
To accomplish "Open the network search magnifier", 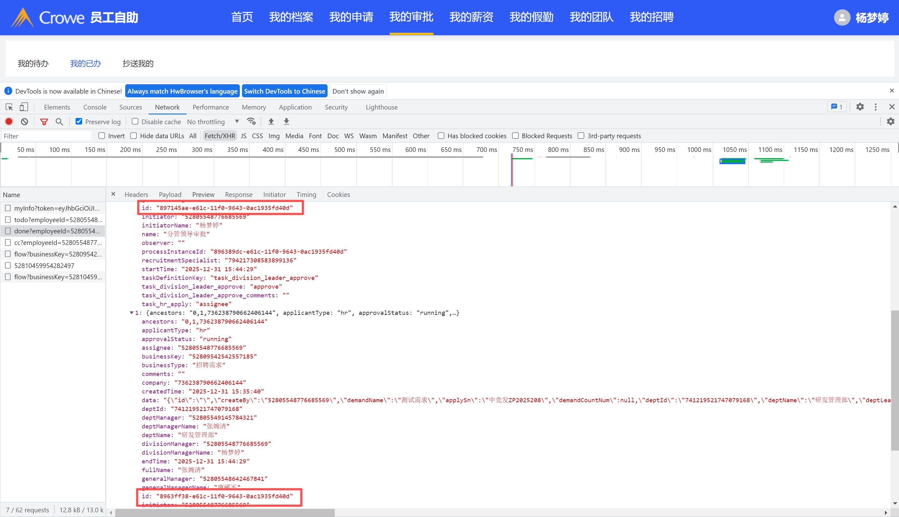I will pos(59,122).
